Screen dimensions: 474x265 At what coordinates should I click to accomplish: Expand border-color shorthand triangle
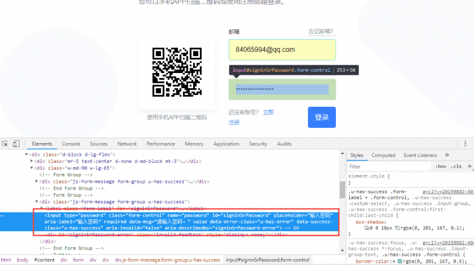[x=394, y=261]
